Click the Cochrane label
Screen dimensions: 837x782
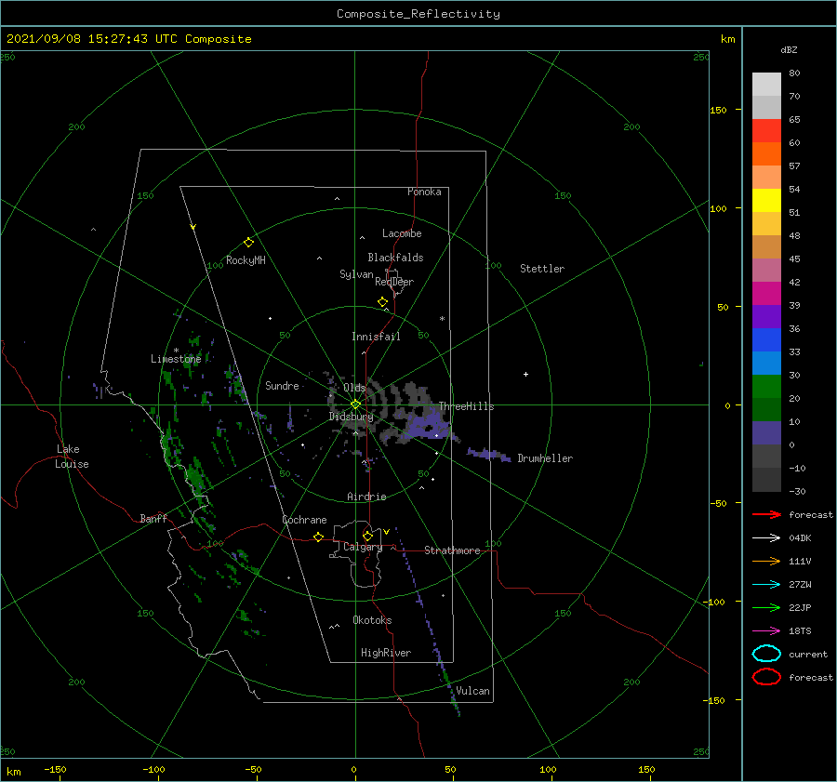click(304, 520)
